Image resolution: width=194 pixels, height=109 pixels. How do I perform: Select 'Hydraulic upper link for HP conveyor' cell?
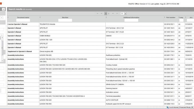click(x=118, y=104)
